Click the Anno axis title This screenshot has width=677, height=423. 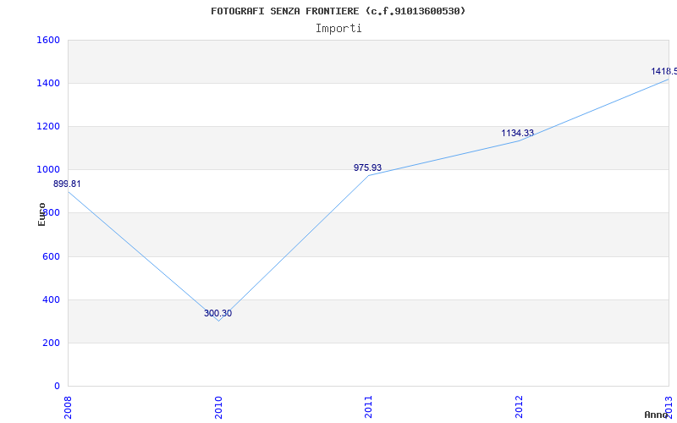[x=655, y=415]
